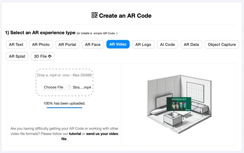Choose the AR Portal option
Screen dimensions: 244x153
[x=67, y=45]
